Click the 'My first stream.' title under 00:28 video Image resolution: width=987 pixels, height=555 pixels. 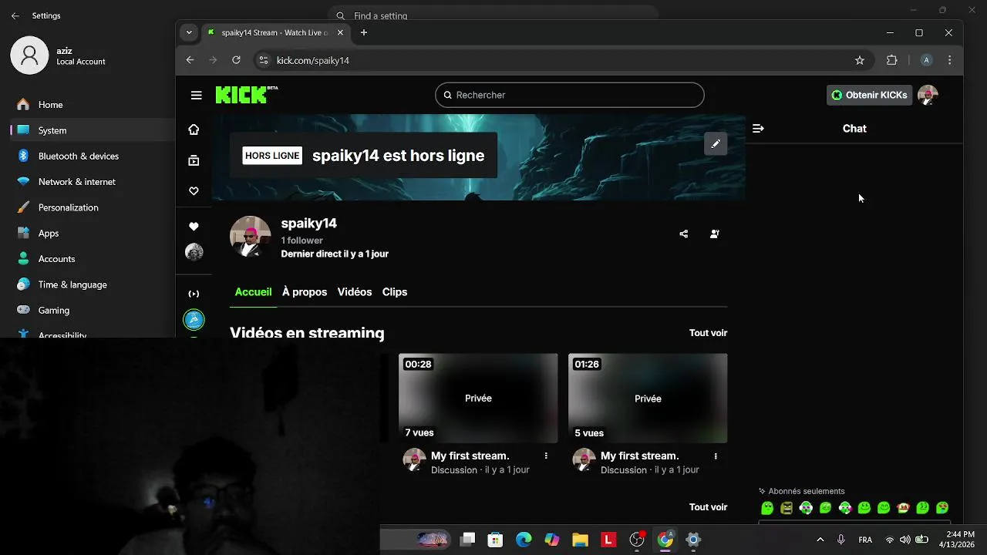click(x=470, y=456)
